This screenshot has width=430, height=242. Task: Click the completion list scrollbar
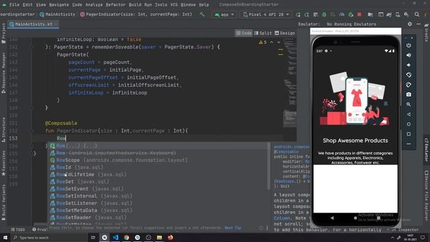pyautogui.click(x=269, y=166)
